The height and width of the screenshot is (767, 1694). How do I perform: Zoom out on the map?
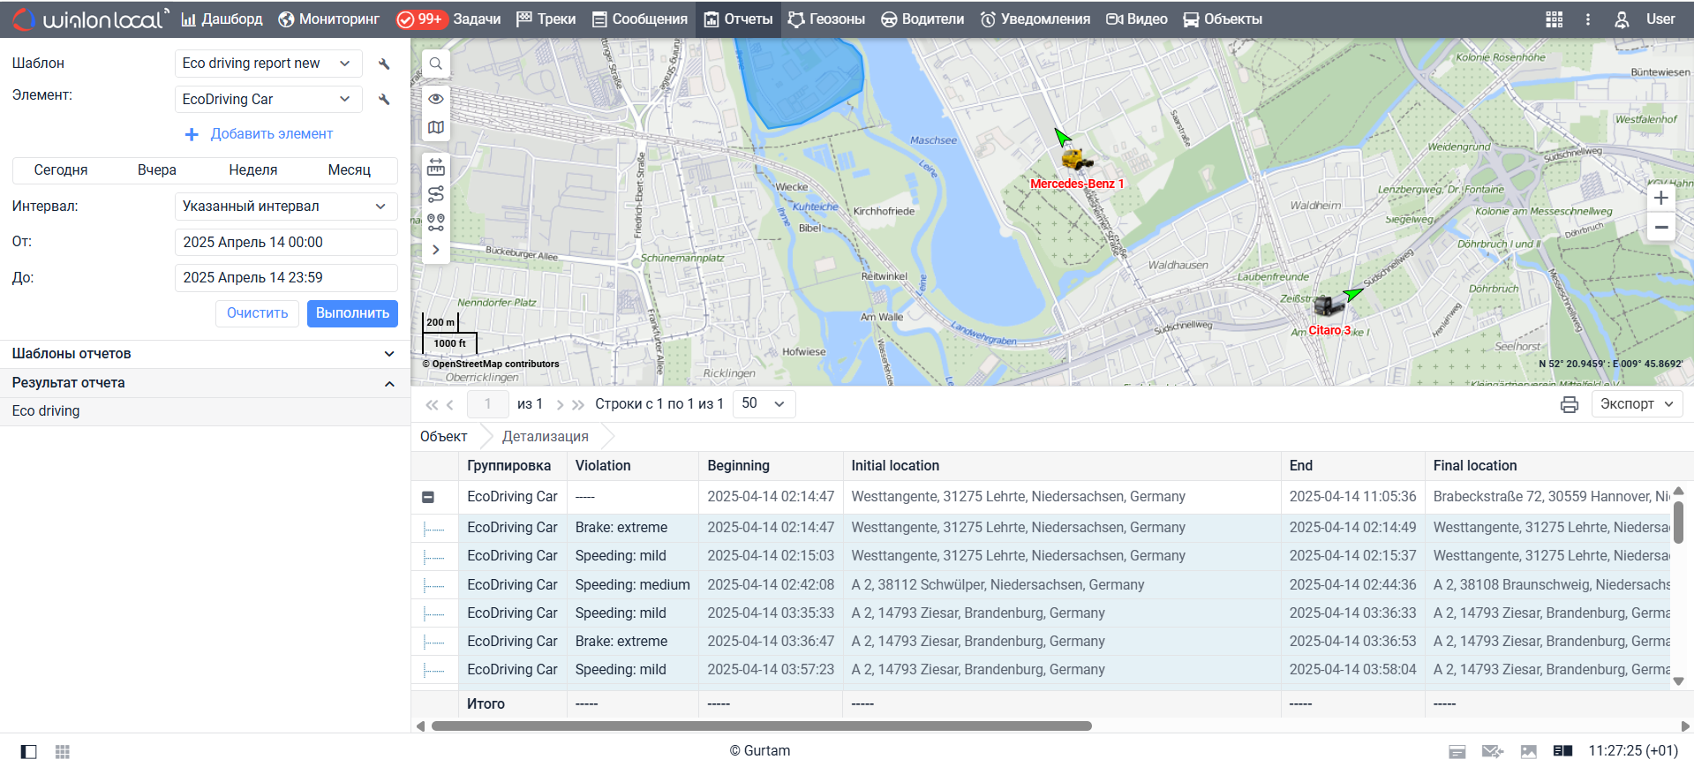coord(1660,227)
